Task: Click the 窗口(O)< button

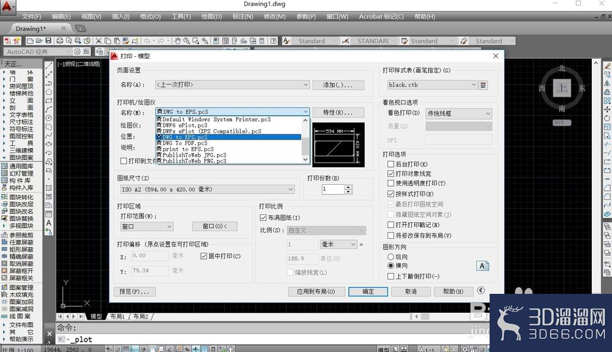Action: (x=215, y=226)
